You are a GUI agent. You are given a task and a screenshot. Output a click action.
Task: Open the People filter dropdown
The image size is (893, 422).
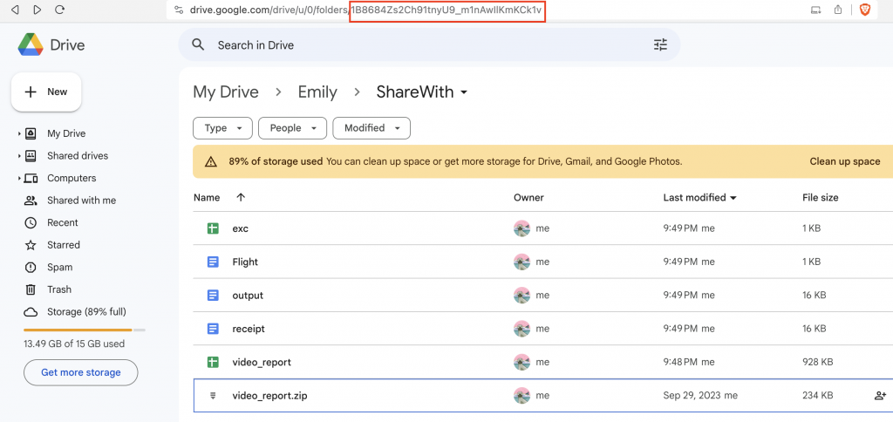pyautogui.click(x=292, y=128)
